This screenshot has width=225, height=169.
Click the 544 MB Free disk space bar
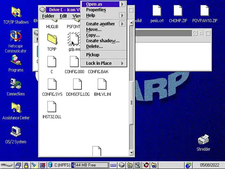pyautogui.click(x=90, y=165)
